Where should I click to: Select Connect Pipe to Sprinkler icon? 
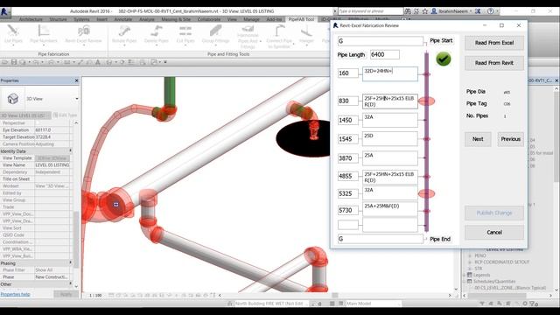pos(280,31)
